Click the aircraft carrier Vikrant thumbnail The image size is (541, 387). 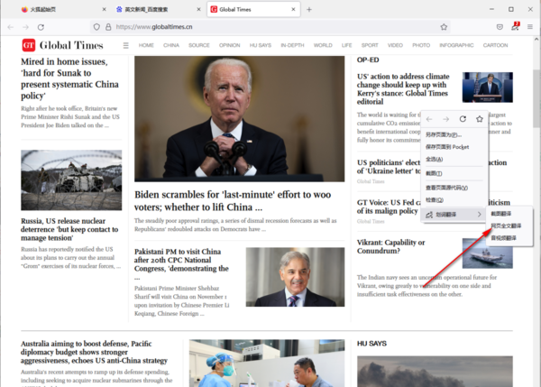coord(488,253)
